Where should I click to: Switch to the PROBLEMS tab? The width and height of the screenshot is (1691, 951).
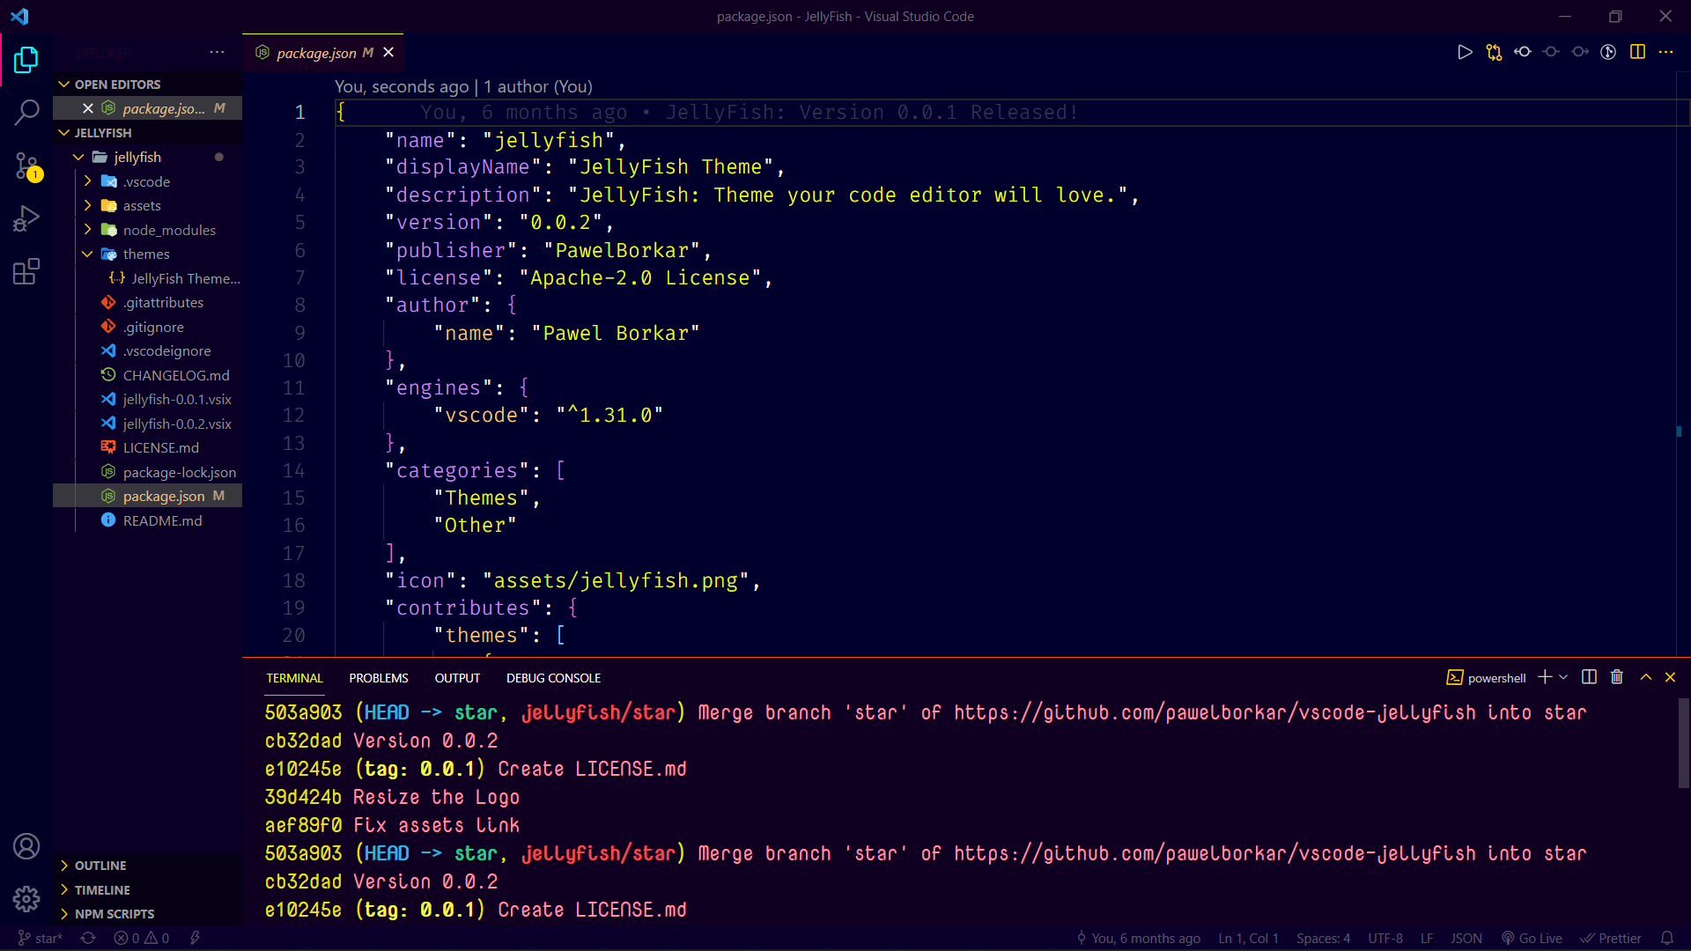378,678
